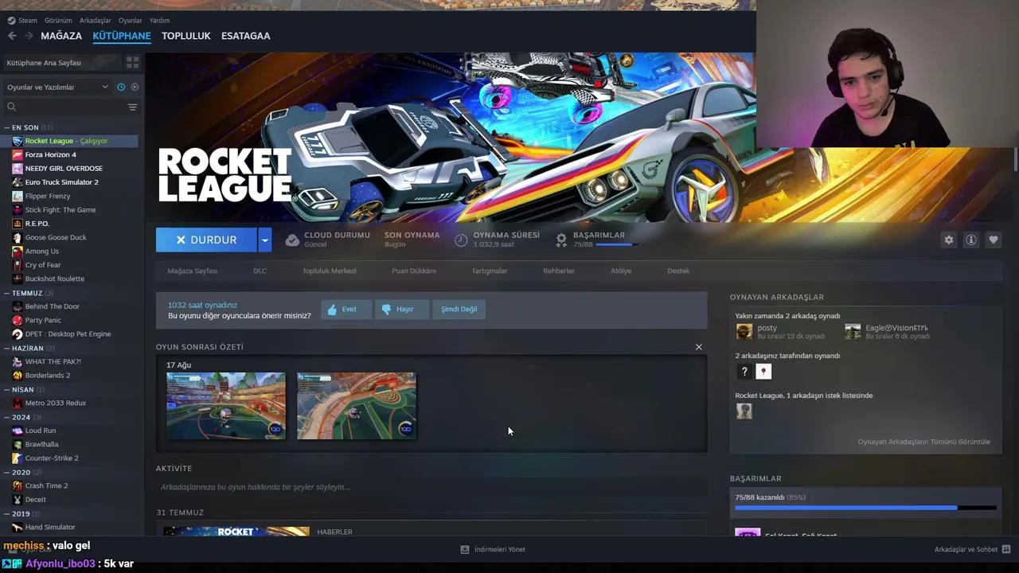Collapse the EN SON category

[x=6, y=127]
